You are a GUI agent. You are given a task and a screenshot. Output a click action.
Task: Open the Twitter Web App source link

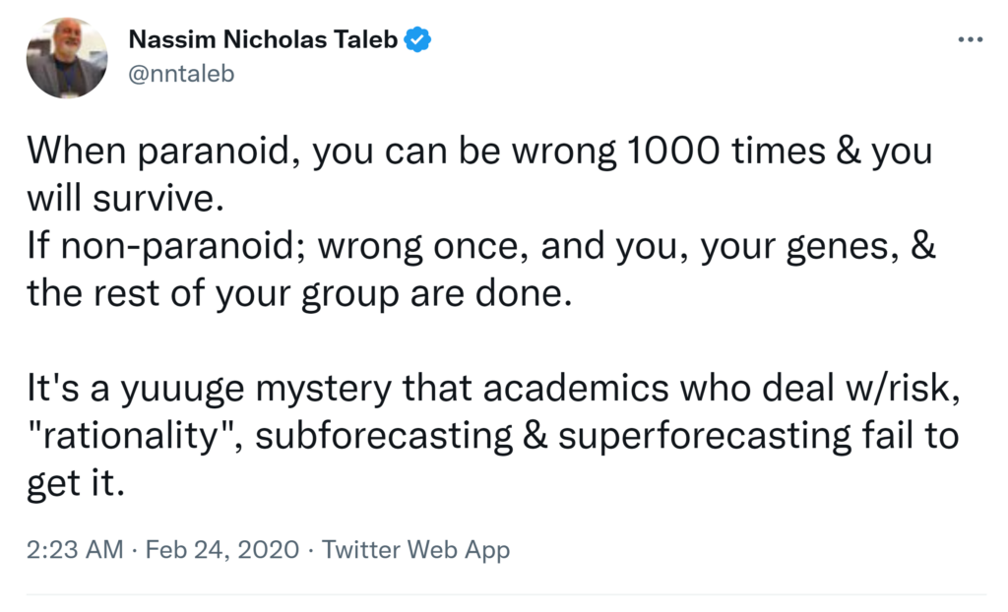pos(415,549)
